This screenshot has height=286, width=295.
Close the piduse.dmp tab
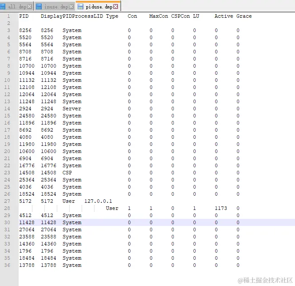coord(116,7)
